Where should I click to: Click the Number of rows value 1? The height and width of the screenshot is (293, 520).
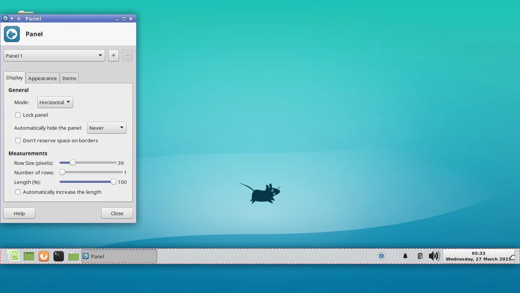pos(125,172)
